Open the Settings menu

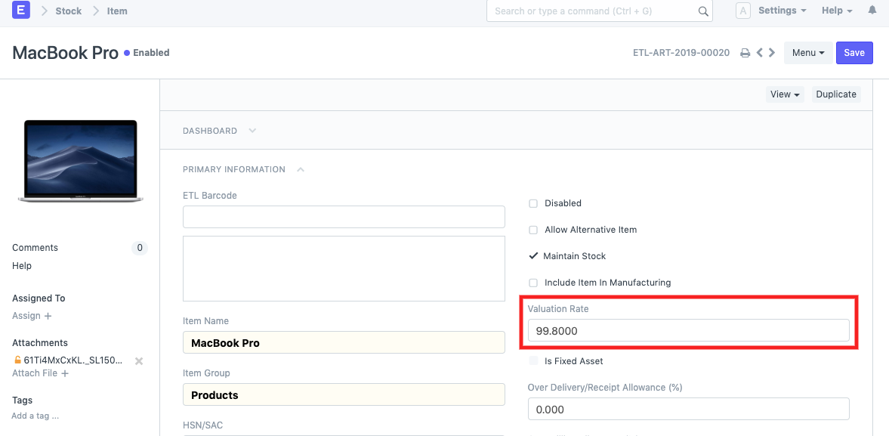click(782, 11)
